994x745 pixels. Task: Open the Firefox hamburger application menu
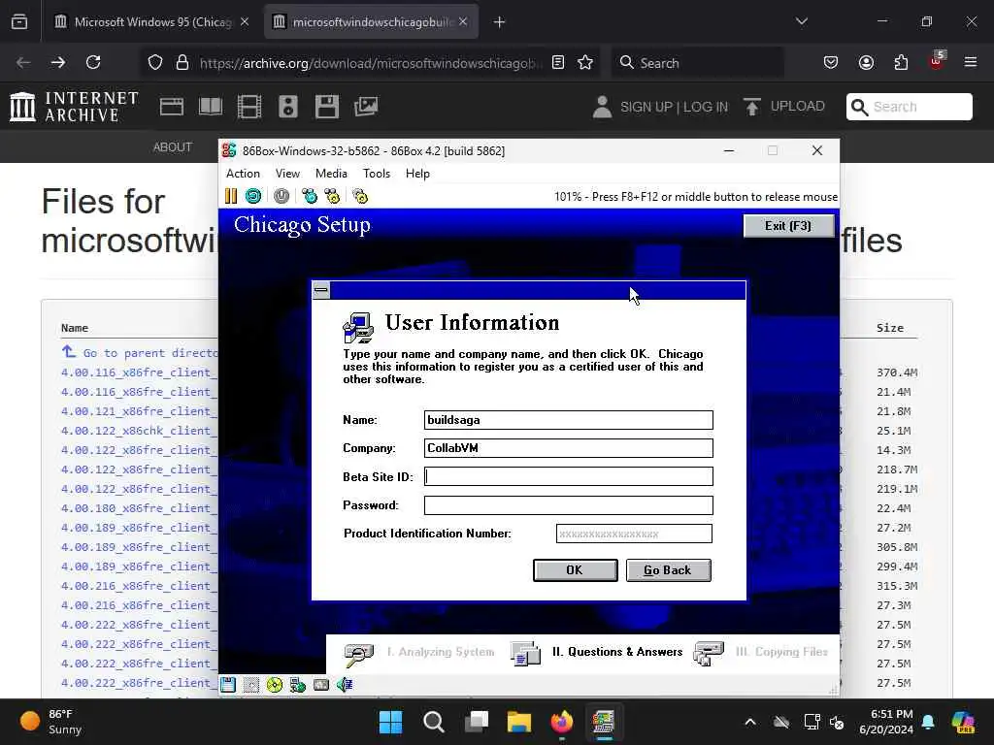971,62
